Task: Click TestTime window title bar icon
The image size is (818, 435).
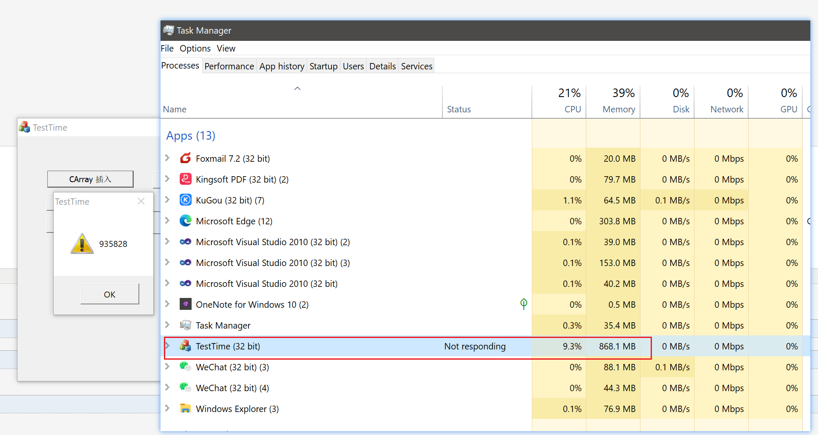Action: pyautogui.click(x=24, y=127)
